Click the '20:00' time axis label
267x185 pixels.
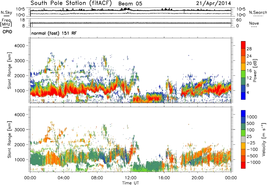pyautogui.click(x=197, y=178)
